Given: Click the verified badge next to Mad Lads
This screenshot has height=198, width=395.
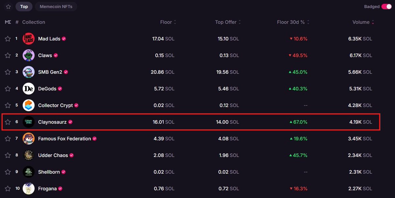Looking at the screenshot, I should coord(64,39).
